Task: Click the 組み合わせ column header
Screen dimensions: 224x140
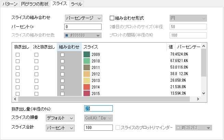Action: pos(69,47)
